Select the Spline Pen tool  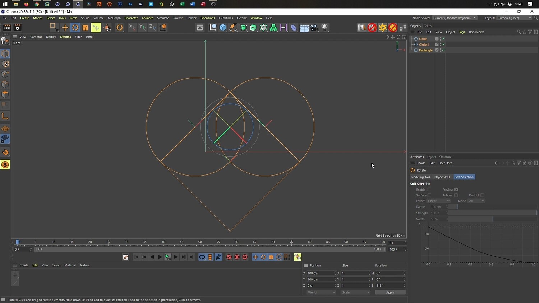[233, 28]
